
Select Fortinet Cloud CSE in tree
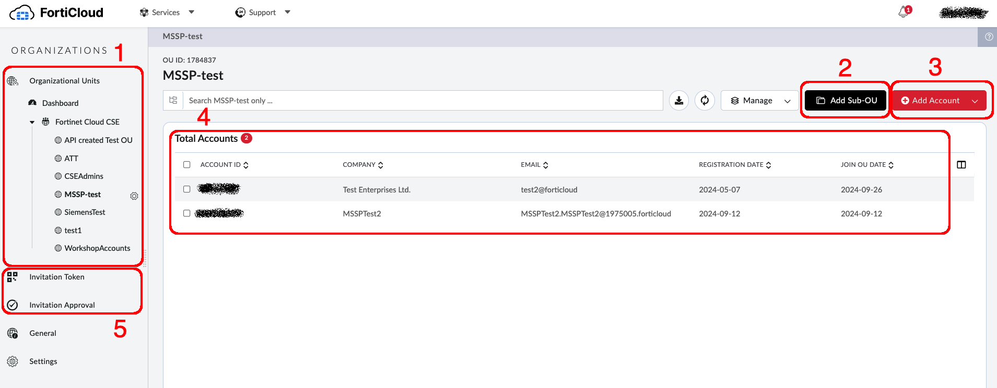coord(87,122)
